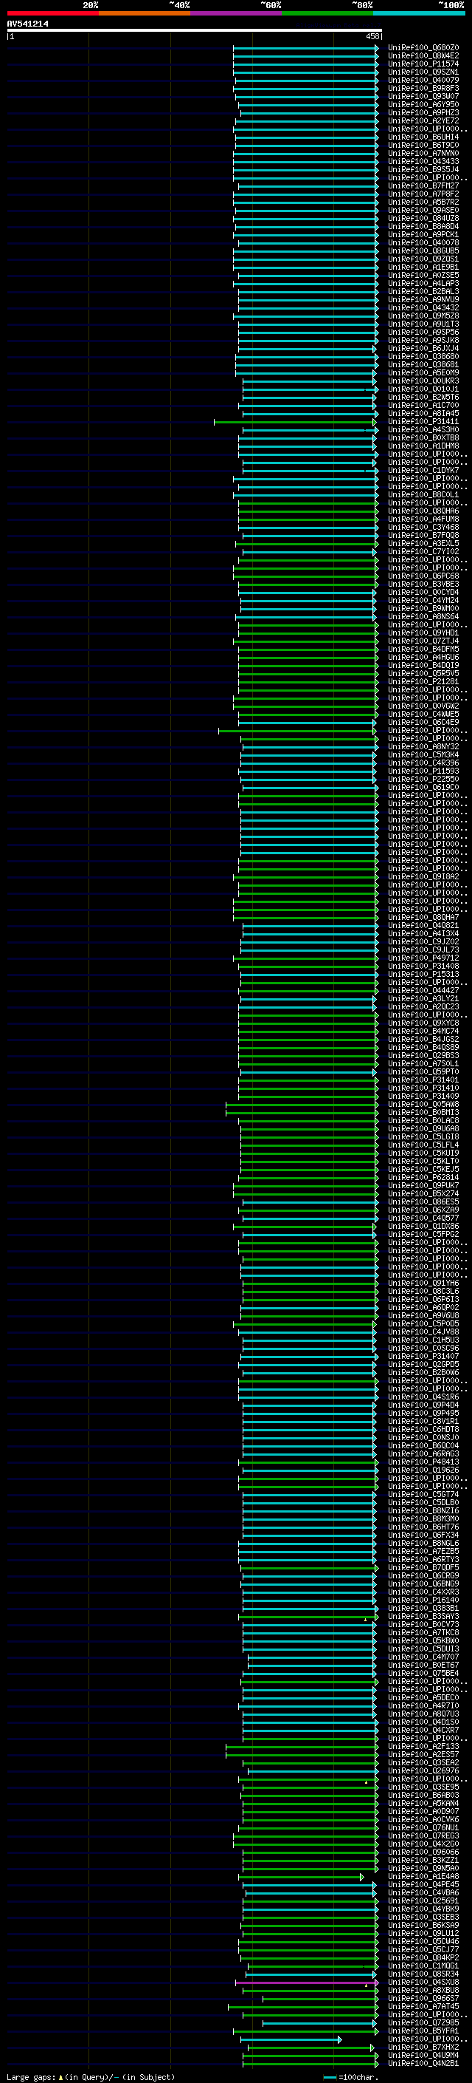Select the UniRef100_B7XHX2 label
The width and height of the screenshot is (472, 2083).
click(x=423, y=2047)
